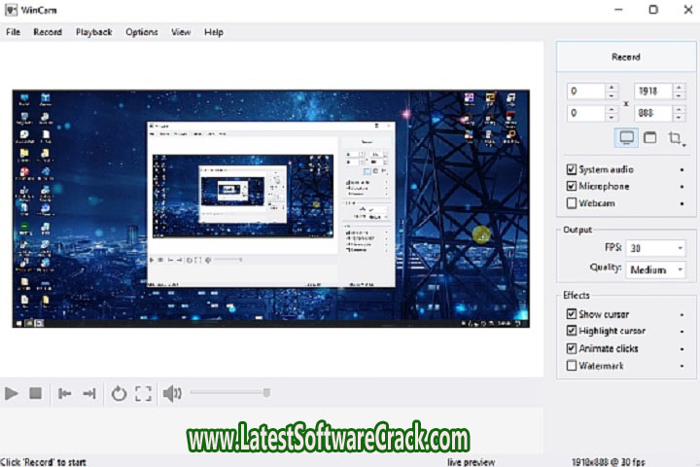Disable the System audio checkbox
The height and width of the screenshot is (467, 700).
[572, 169]
